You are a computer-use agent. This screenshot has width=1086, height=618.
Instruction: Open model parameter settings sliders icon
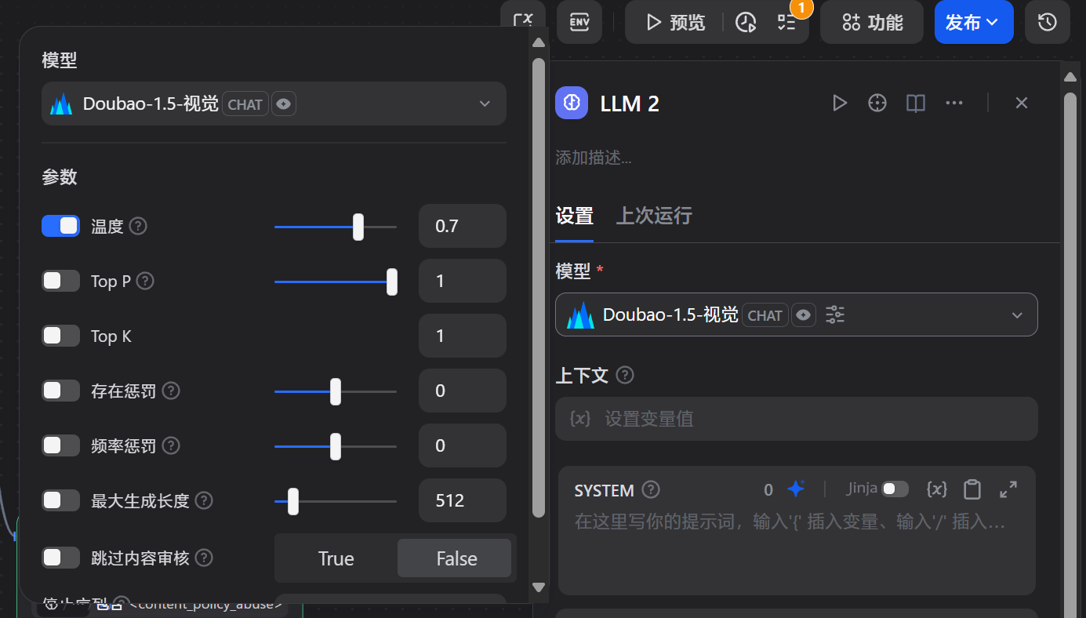[x=835, y=314]
